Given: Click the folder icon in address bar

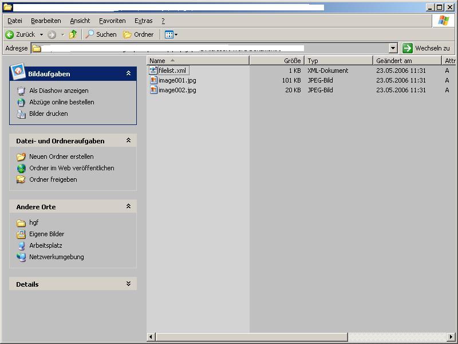Looking at the screenshot, I should coord(36,48).
